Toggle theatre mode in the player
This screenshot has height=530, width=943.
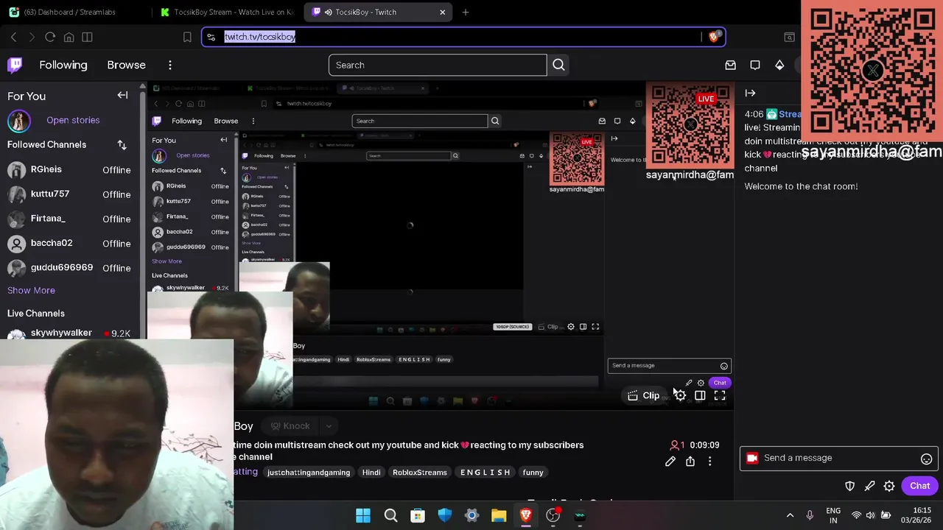[700, 395]
